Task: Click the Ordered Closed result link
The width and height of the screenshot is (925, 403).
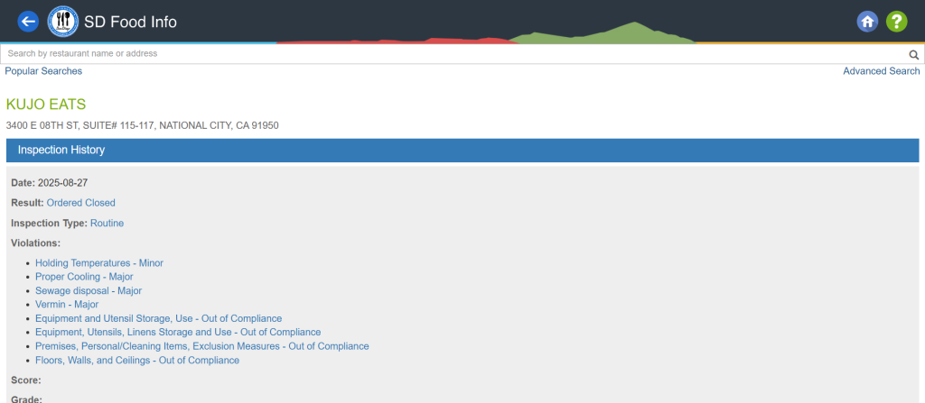Action: click(x=80, y=203)
